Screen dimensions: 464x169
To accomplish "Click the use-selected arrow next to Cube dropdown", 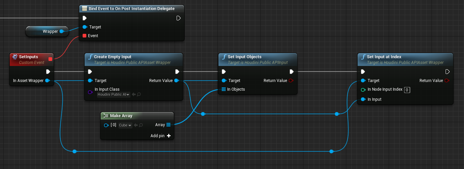I will (135, 125).
